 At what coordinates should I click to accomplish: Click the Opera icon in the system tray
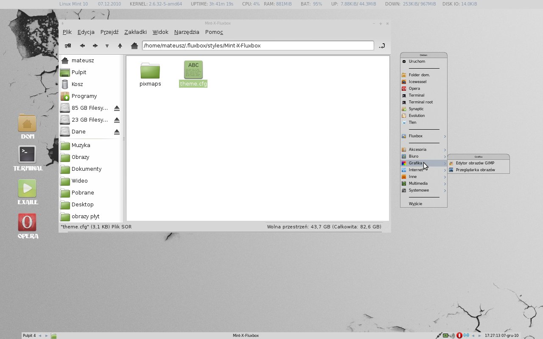click(459, 335)
